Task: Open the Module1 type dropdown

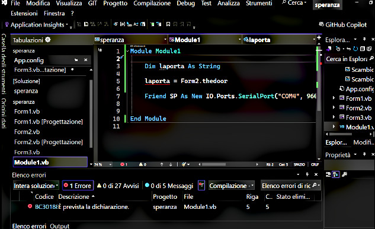Action: click(x=205, y=40)
